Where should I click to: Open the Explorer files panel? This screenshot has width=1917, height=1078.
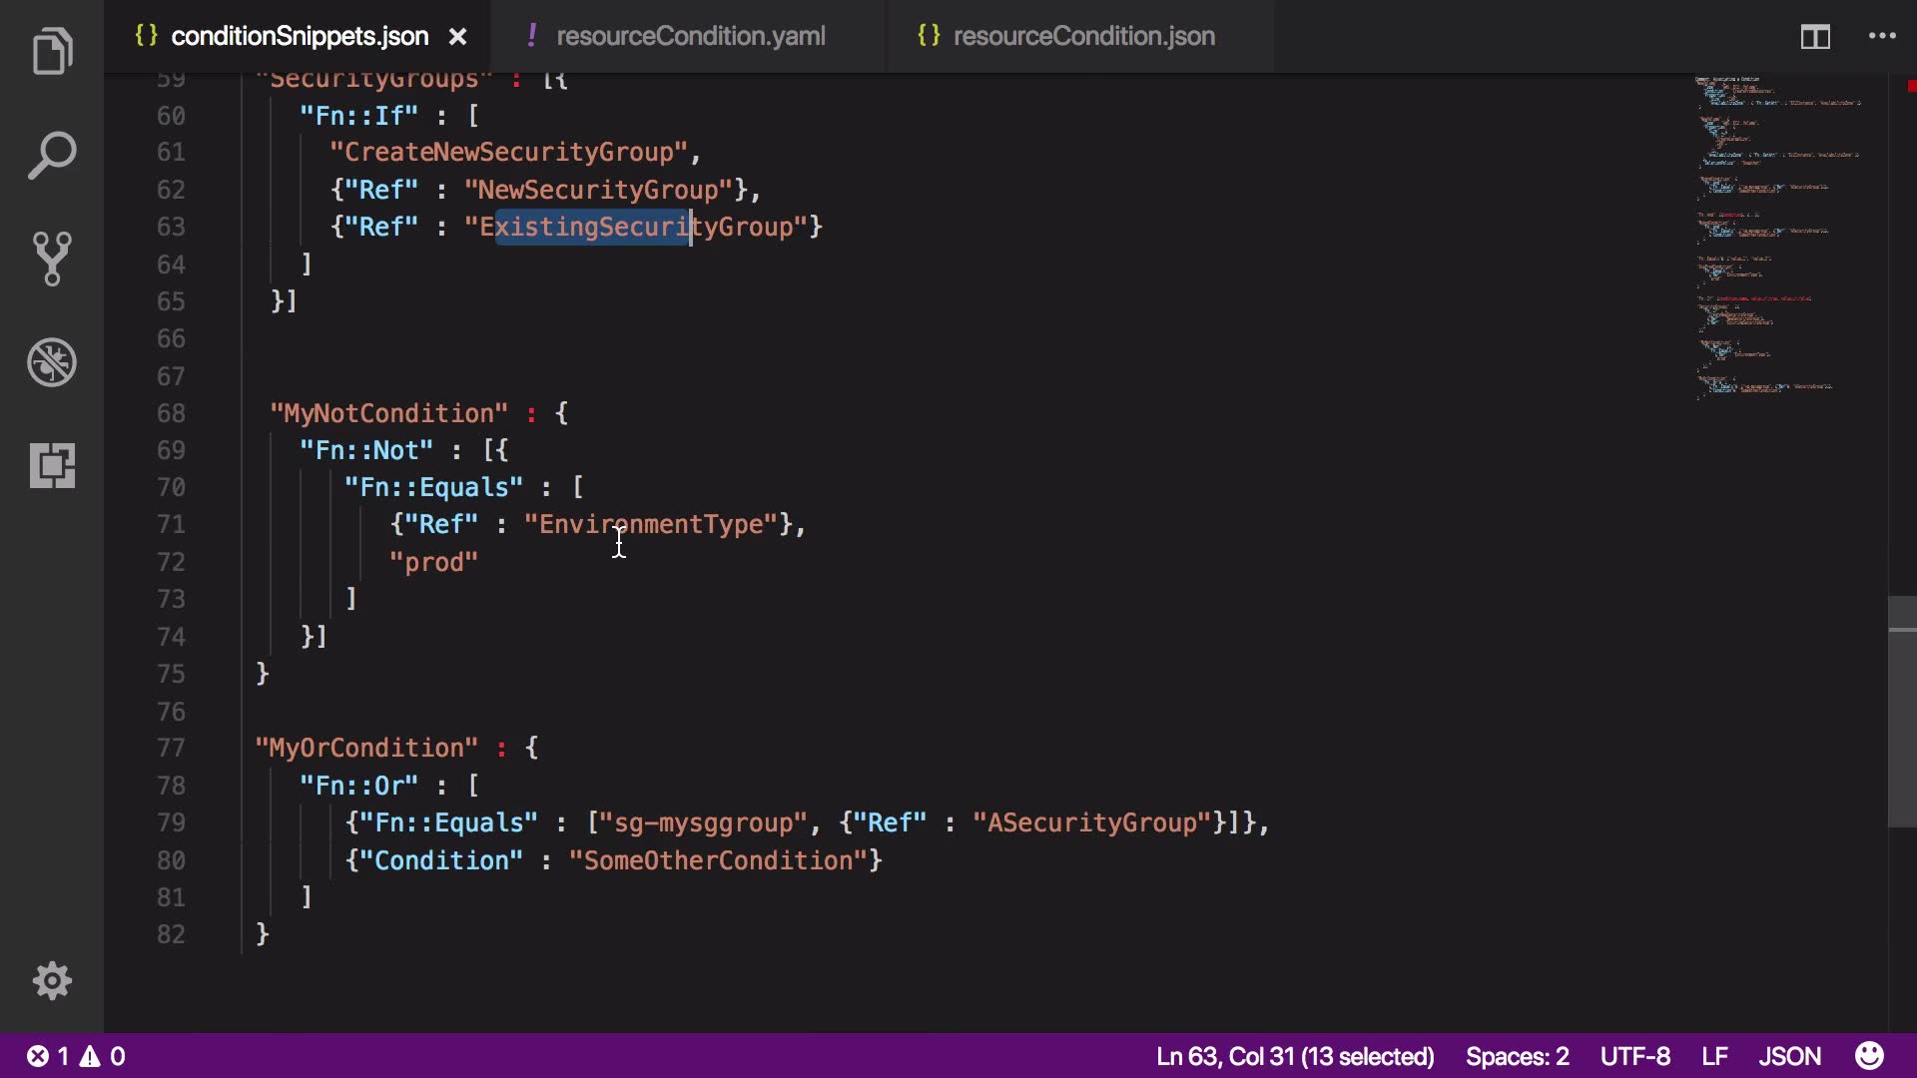point(52,51)
